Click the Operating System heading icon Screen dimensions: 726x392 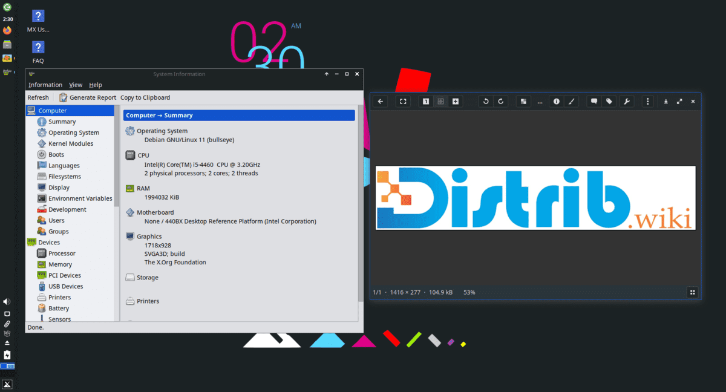tap(129, 131)
